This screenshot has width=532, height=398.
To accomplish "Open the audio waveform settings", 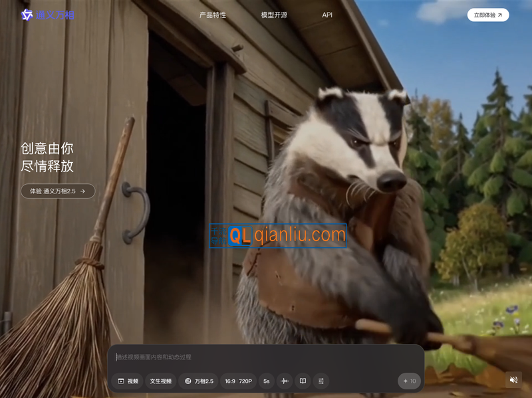I will [x=285, y=381].
